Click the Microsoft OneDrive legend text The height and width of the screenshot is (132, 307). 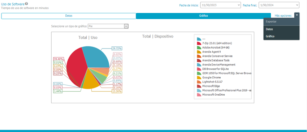(x=213, y=95)
